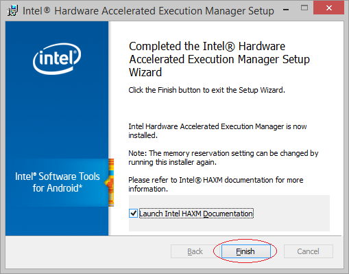
Task: Minimize the HAXM Setup window
Action: [x=286, y=10]
